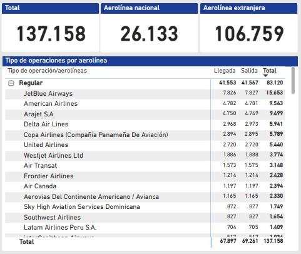This screenshot has width=301, height=254.
Task: Collapse the Regular group row
Action: click(x=11, y=83)
